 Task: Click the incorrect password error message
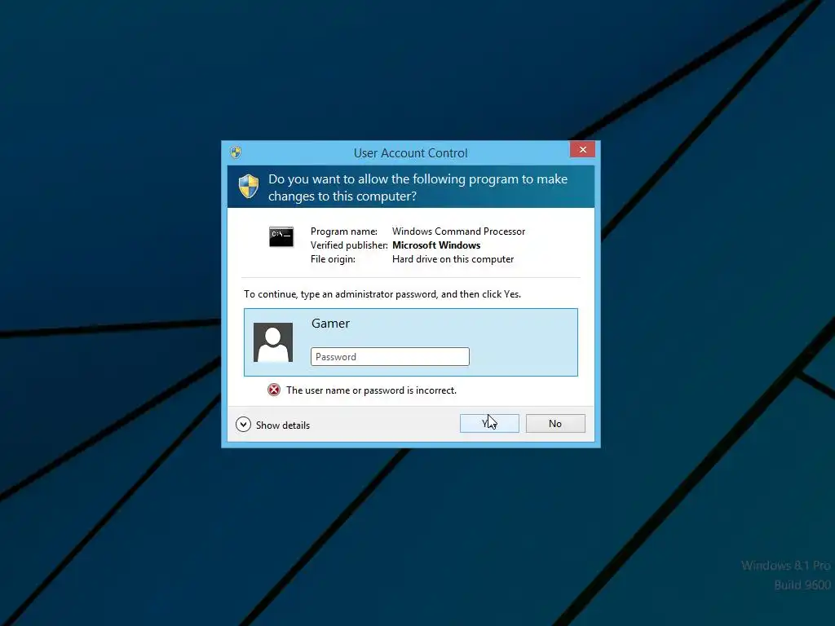pos(371,390)
